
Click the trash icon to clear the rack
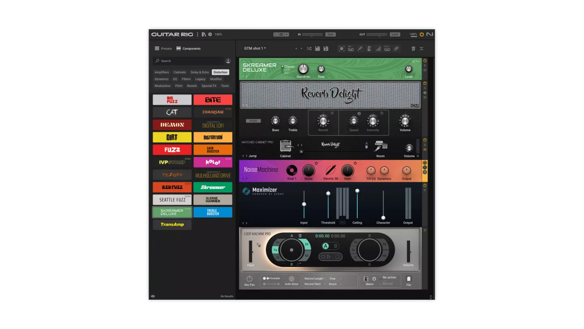pos(413,48)
